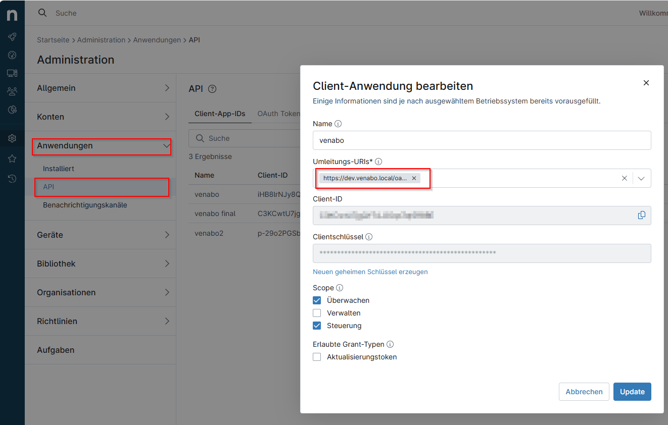Click Neuen geheimen Schlüssel erzeugen link

tap(370, 272)
